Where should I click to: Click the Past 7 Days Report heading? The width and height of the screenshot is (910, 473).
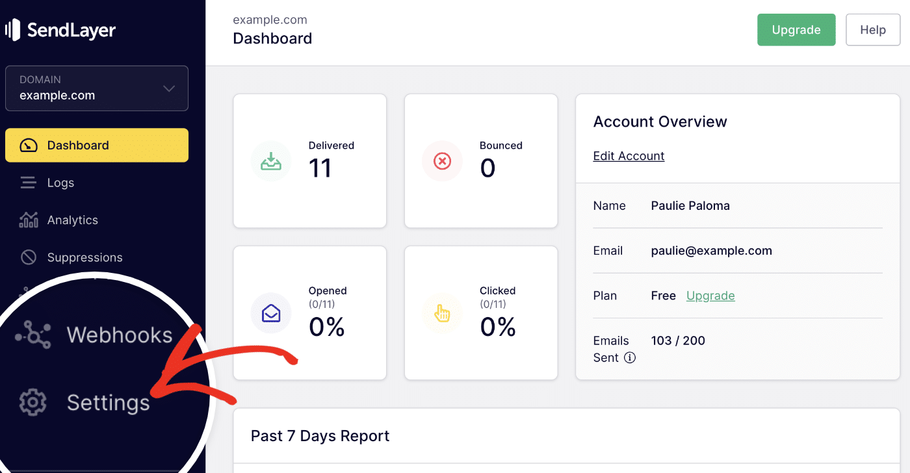click(320, 435)
